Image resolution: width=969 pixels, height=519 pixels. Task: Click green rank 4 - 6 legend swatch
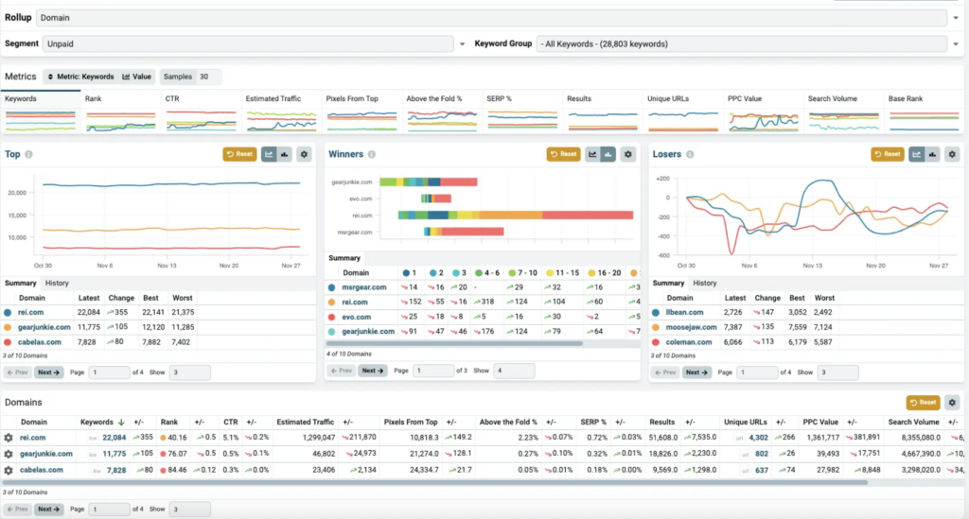478,273
